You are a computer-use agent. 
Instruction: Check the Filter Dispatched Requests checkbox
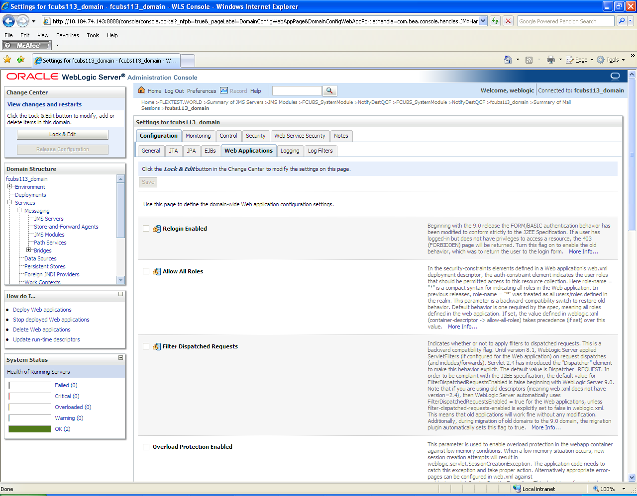point(146,346)
